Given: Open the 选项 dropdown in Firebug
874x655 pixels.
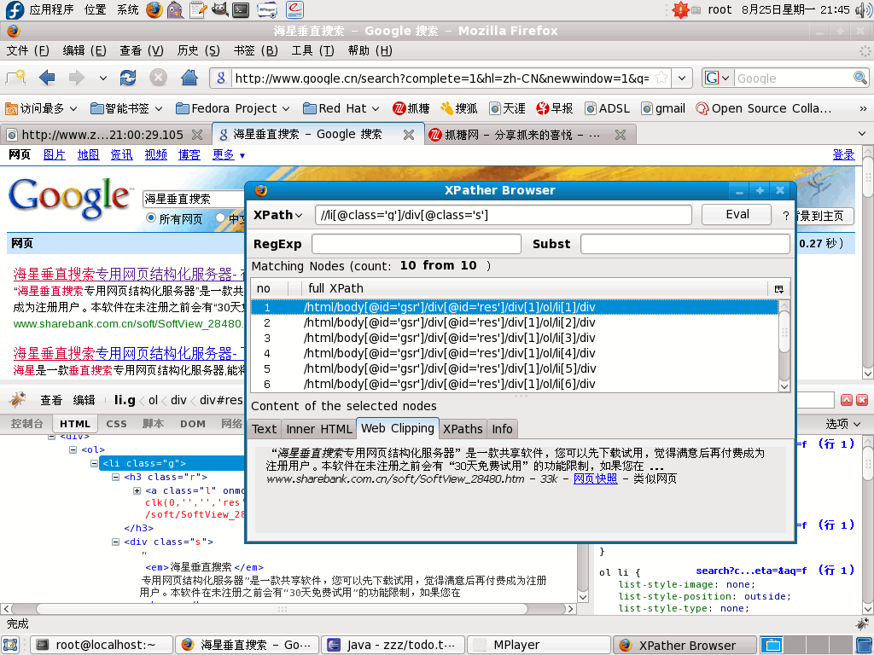Looking at the screenshot, I should tap(842, 424).
